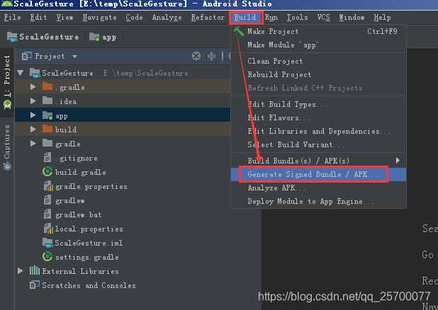The image size is (438, 310).
Task: Choose Select Build Variant
Action: [318, 144]
